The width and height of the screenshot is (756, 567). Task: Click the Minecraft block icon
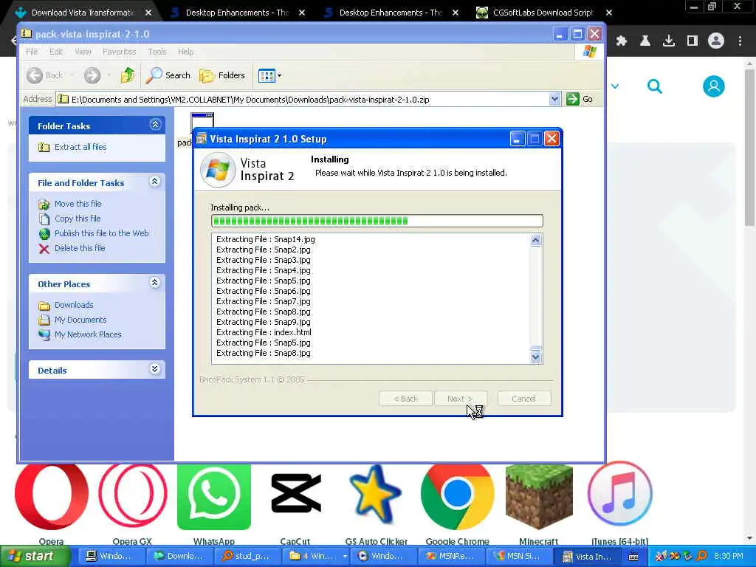click(x=539, y=497)
